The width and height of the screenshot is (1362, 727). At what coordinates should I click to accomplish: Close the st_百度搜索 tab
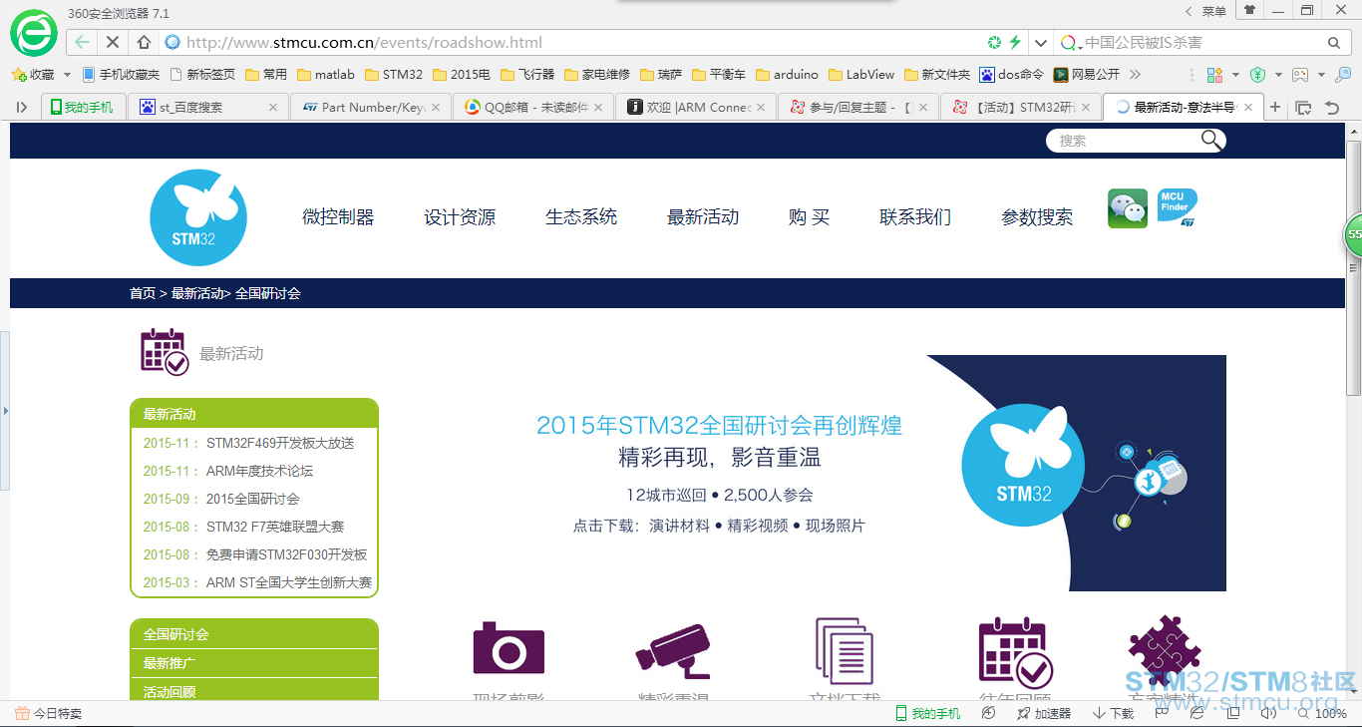(273, 107)
